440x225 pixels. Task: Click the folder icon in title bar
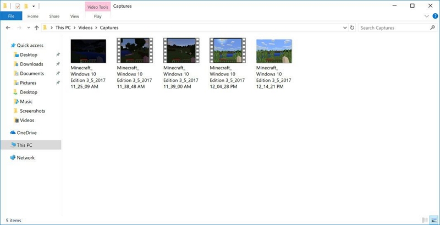[5, 6]
